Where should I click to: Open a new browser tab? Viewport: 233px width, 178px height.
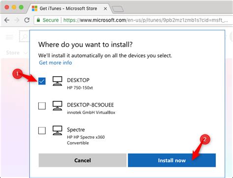[117, 9]
